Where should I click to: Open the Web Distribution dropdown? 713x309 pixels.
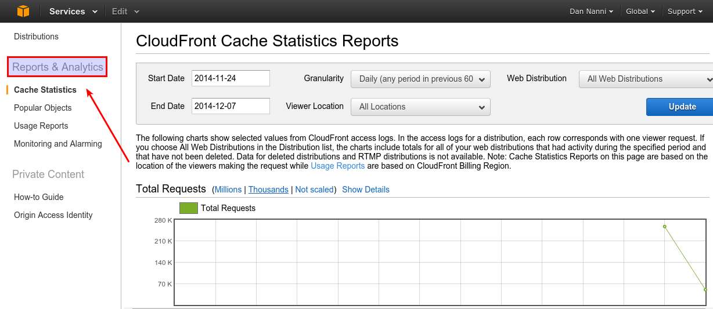pyautogui.click(x=646, y=79)
